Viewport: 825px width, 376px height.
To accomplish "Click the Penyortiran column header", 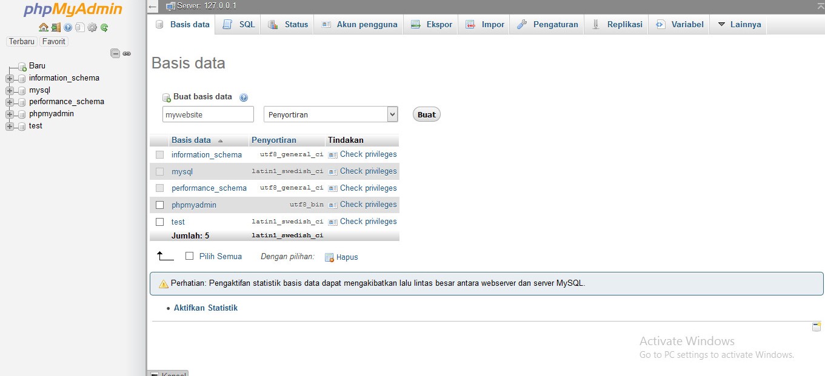I will click(x=274, y=140).
